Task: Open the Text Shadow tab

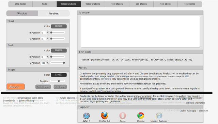Action: click(117, 4)
